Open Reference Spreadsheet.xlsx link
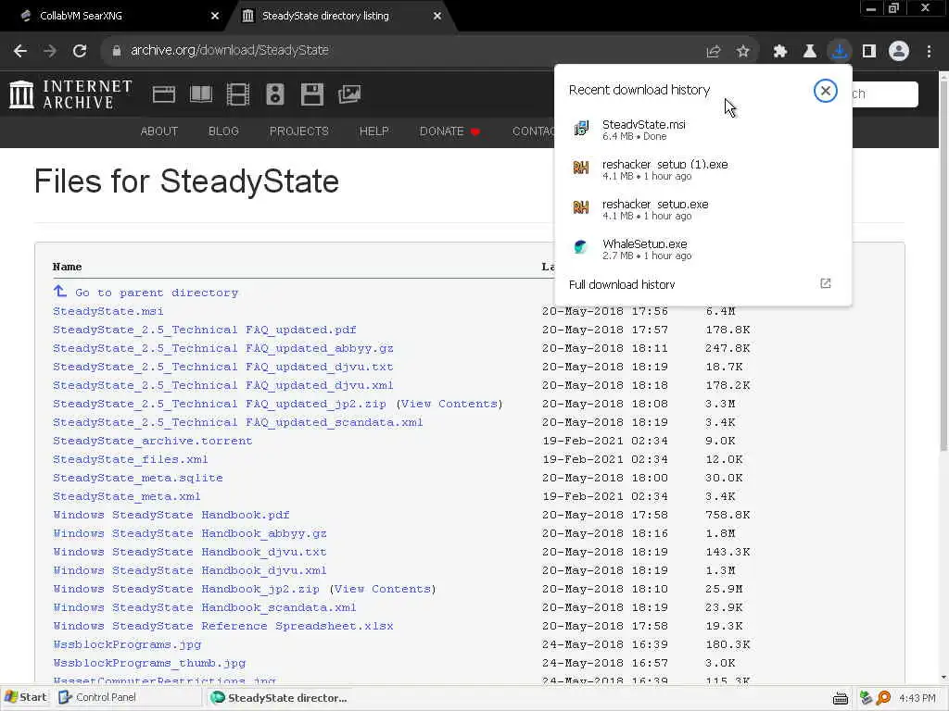The width and height of the screenshot is (949, 711). pos(223,627)
